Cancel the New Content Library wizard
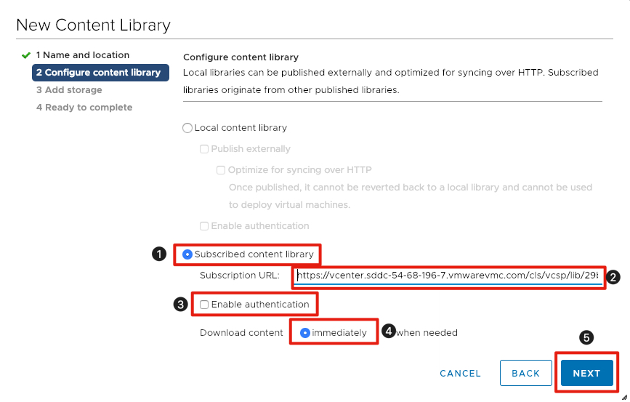630x402 pixels. pyautogui.click(x=460, y=374)
